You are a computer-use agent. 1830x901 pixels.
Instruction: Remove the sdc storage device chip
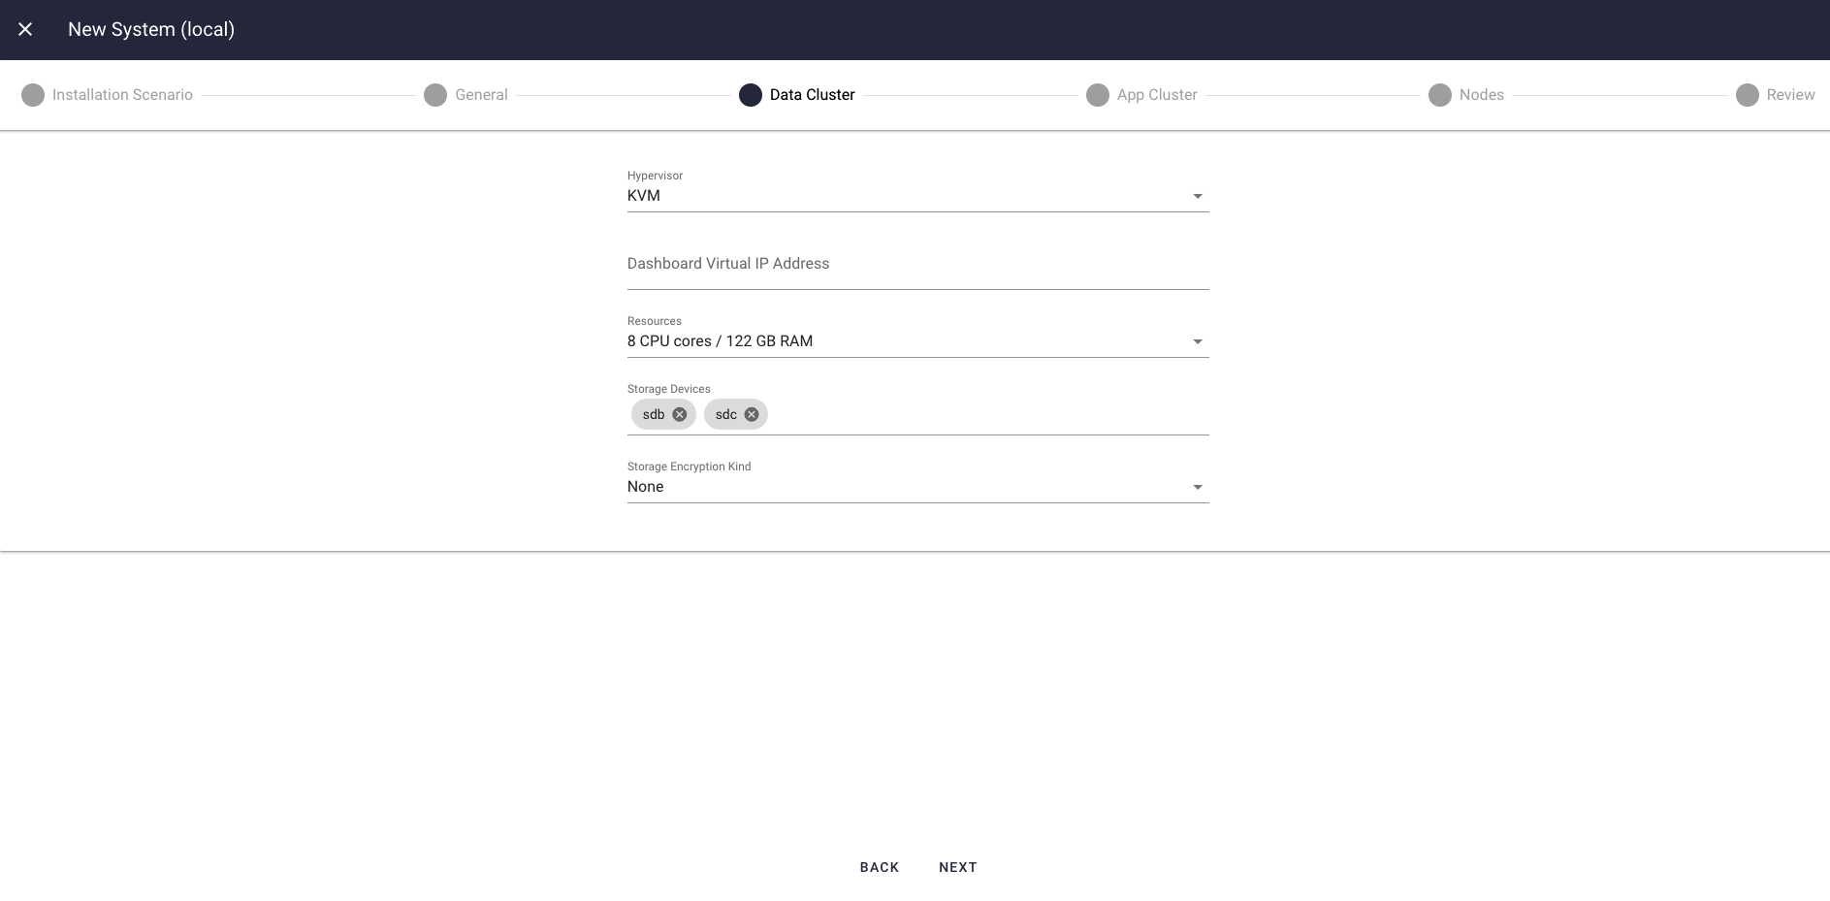tap(752, 414)
